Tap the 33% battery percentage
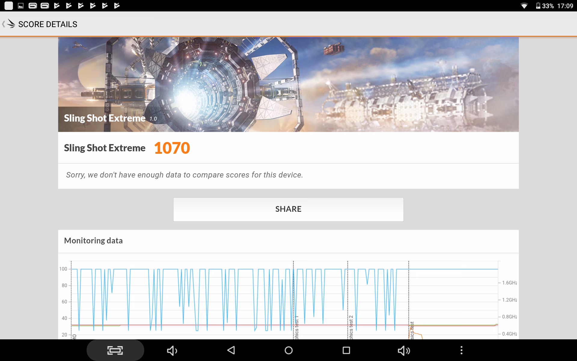Image resolution: width=577 pixels, height=361 pixels. [548, 6]
